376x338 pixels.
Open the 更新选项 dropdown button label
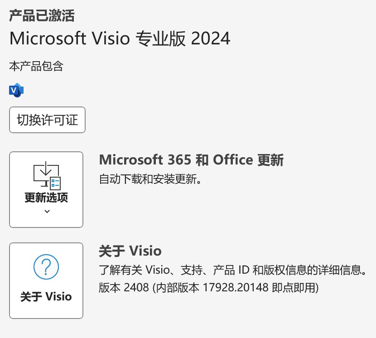pyautogui.click(x=46, y=198)
